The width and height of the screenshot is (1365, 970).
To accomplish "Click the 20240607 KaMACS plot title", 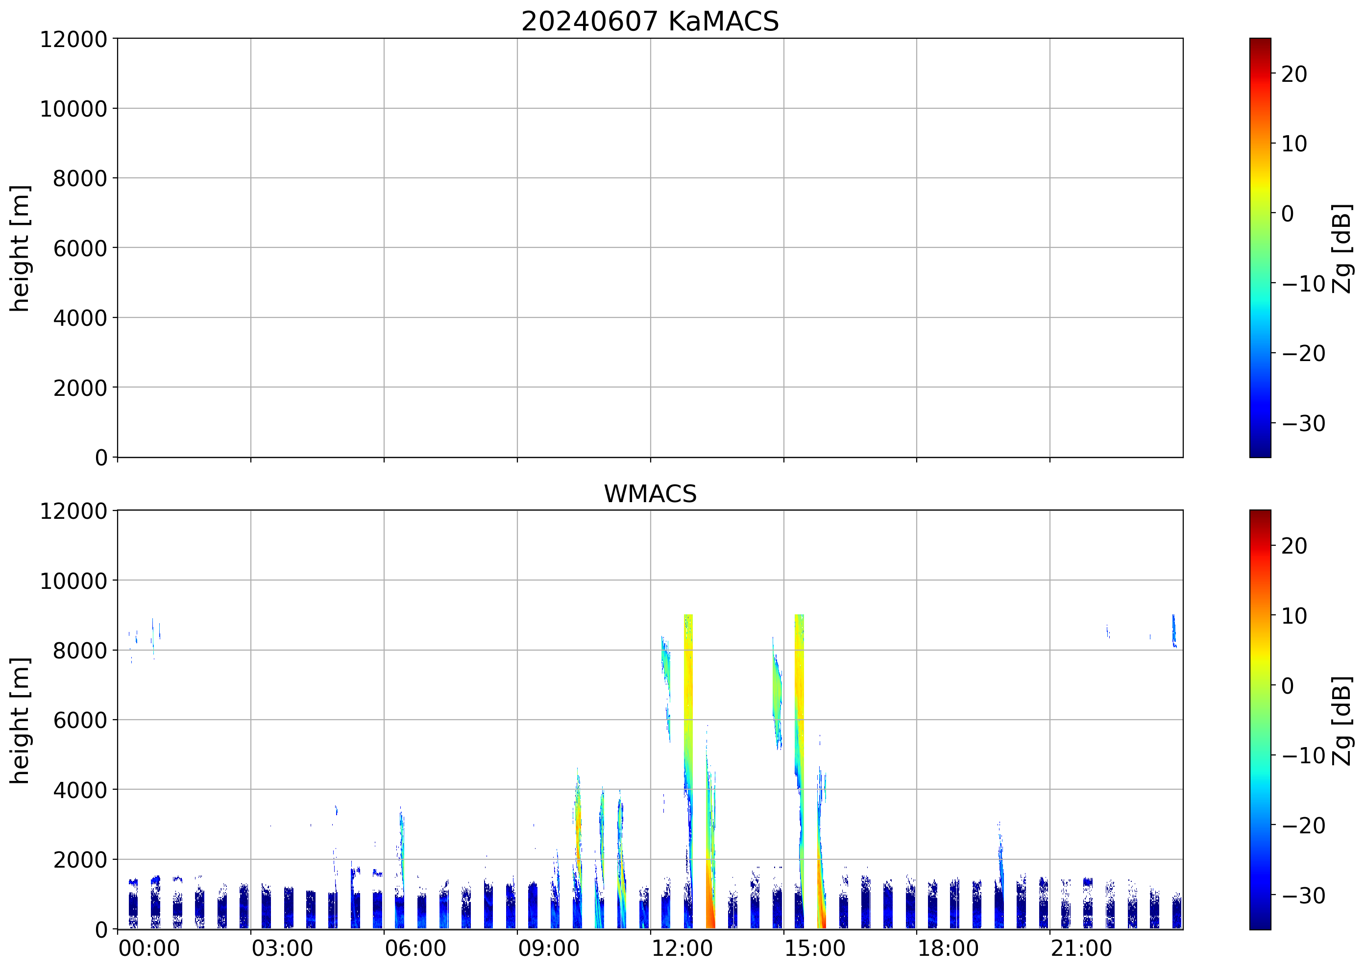I will click(650, 22).
